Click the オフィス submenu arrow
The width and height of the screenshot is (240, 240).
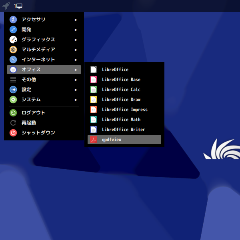[x=76, y=70]
